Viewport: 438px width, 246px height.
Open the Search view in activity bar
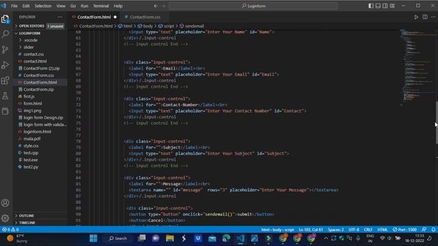pyautogui.click(x=5, y=34)
